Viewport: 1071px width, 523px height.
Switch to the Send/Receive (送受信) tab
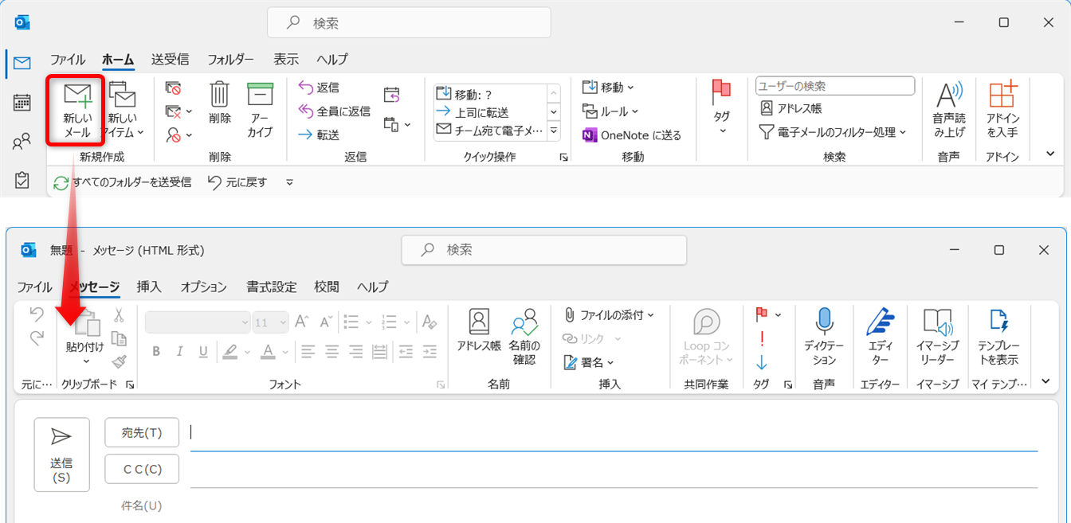(x=170, y=60)
